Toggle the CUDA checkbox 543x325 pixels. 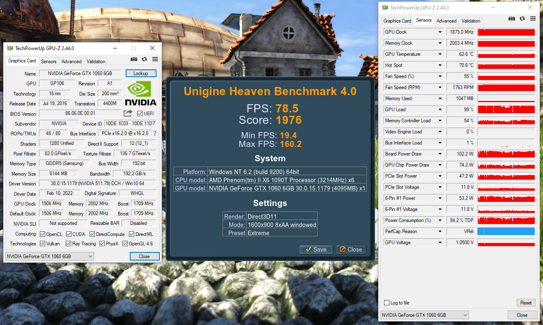click(x=69, y=234)
